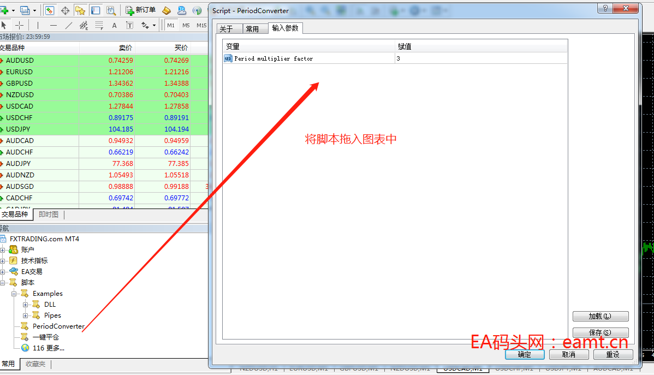Click the 保存(S) button
654x375 pixels.
[601, 332]
